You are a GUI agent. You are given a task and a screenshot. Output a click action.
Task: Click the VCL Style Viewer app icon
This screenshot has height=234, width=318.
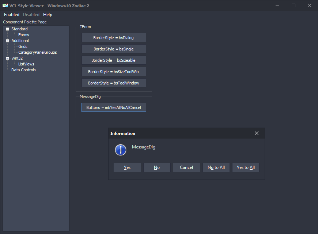(x=5, y=5)
